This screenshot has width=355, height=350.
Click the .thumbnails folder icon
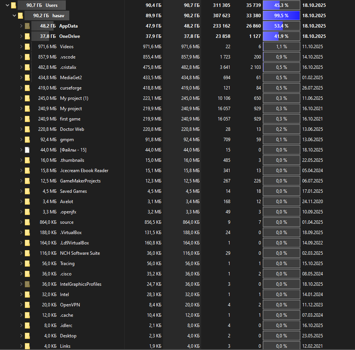(27, 160)
